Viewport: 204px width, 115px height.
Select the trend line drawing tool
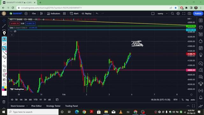click(4, 26)
